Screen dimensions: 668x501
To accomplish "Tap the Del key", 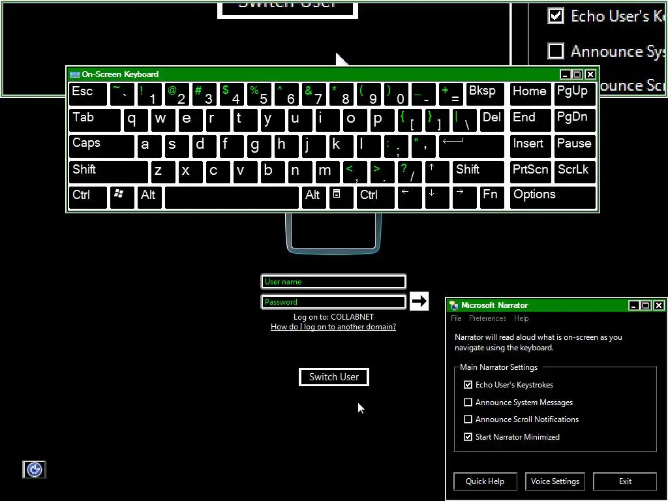I will (x=492, y=120).
